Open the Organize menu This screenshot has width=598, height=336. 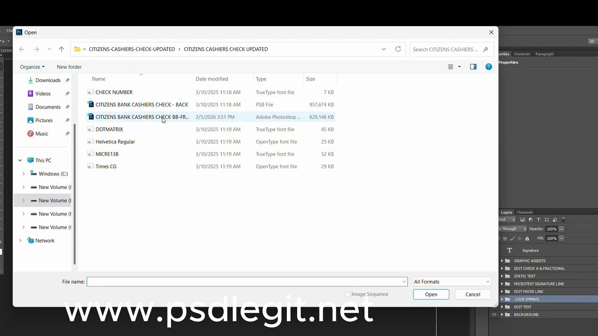point(32,67)
